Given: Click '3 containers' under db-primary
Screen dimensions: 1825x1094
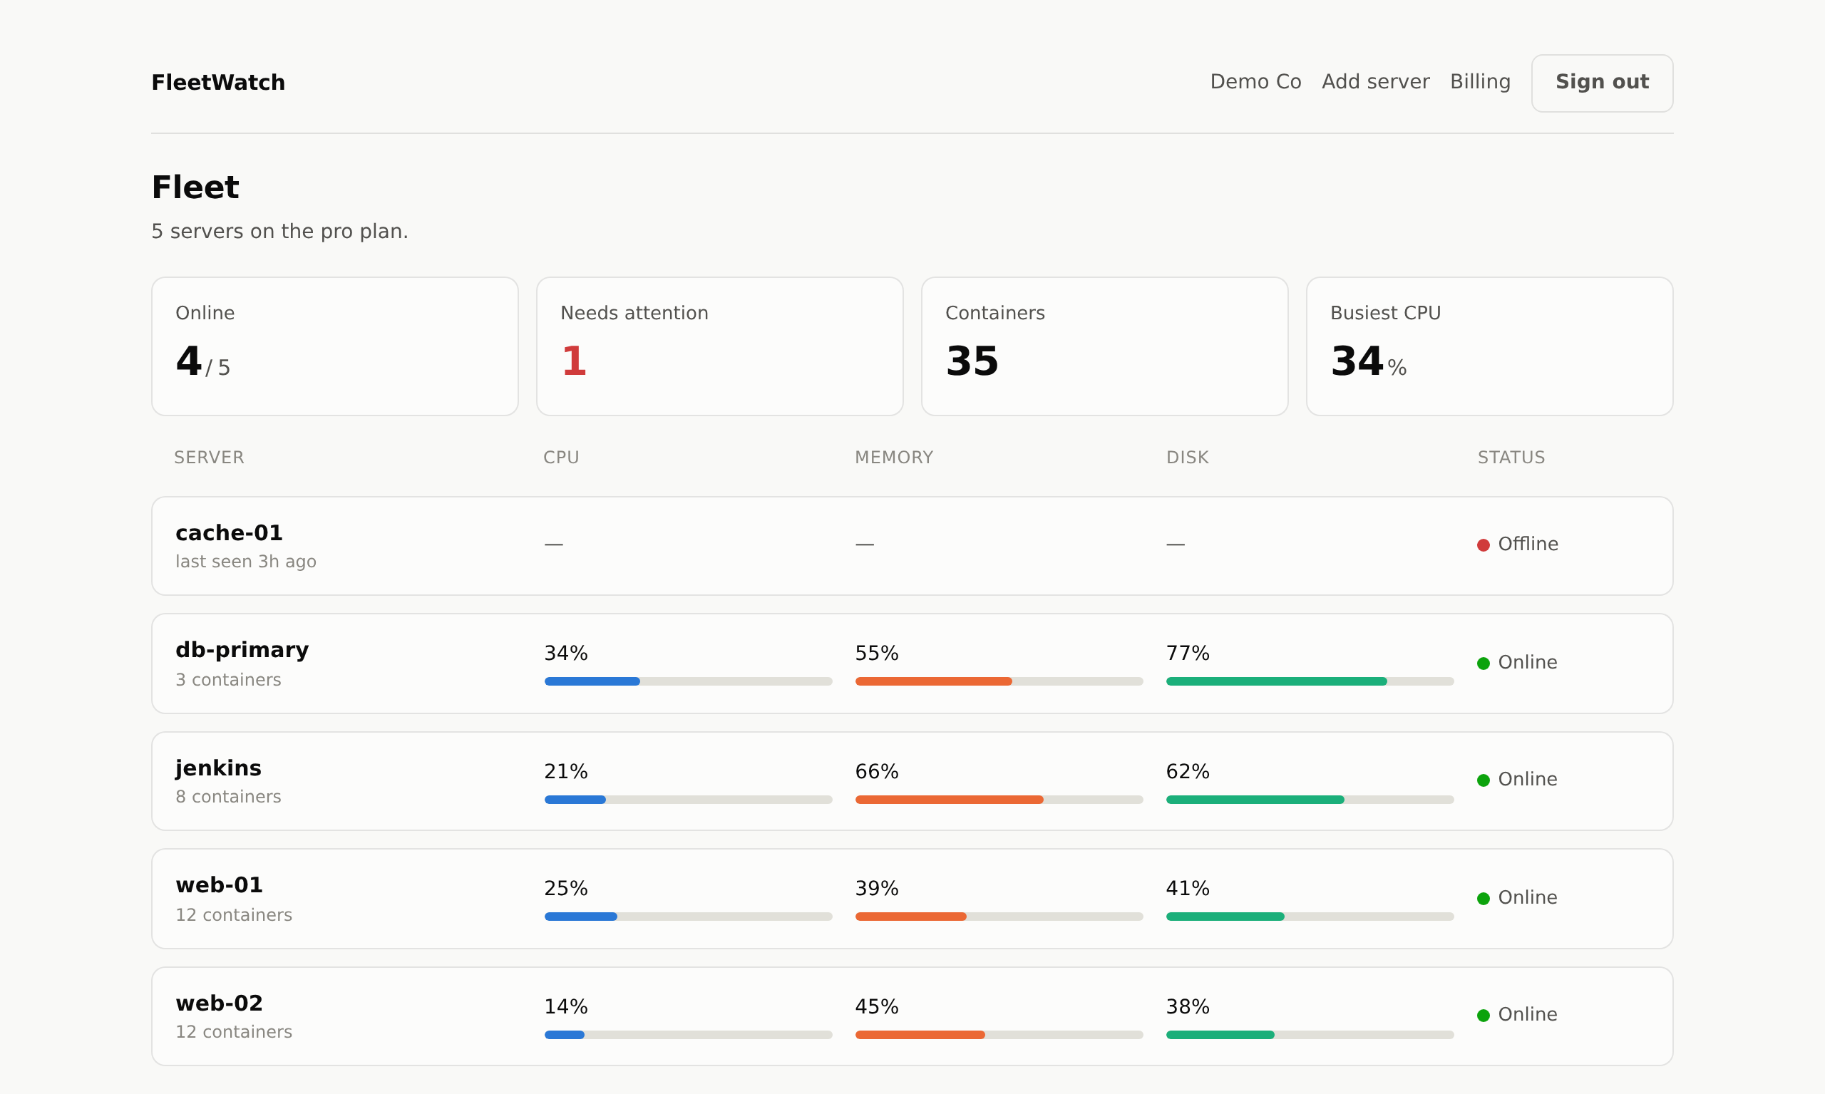Looking at the screenshot, I should [229, 680].
